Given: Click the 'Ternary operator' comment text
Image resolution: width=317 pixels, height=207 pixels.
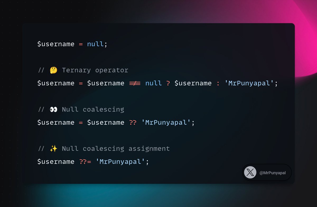Looking at the screenshot, I should click(x=95, y=70).
